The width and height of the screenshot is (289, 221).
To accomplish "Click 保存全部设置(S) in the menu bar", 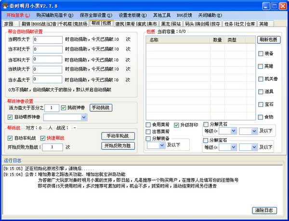I will click(x=96, y=15).
